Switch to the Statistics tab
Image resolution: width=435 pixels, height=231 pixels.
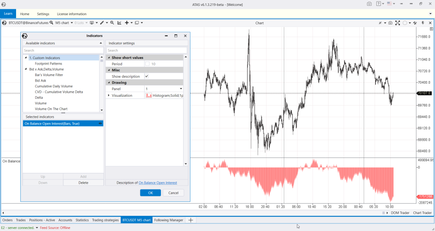click(82, 220)
